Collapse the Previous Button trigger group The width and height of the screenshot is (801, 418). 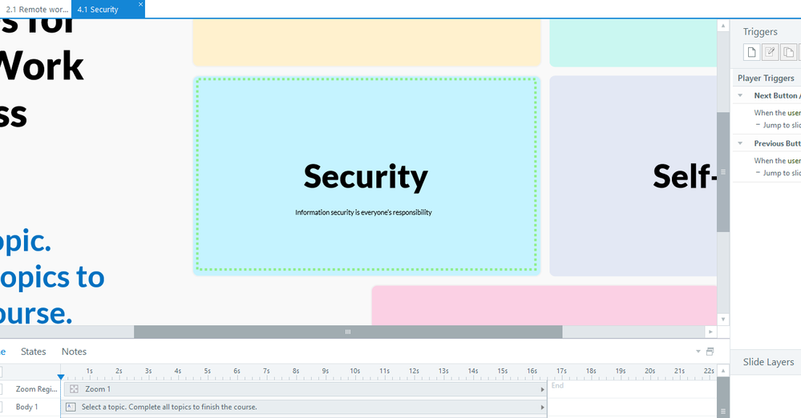[740, 143]
